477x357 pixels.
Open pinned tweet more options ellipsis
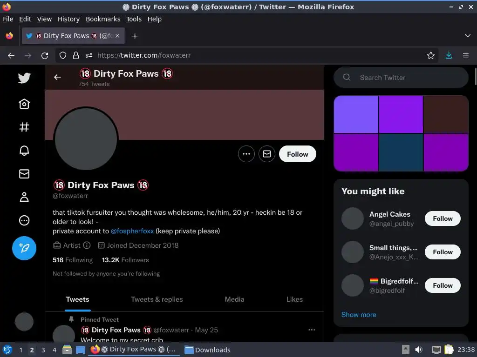coord(312,330)
